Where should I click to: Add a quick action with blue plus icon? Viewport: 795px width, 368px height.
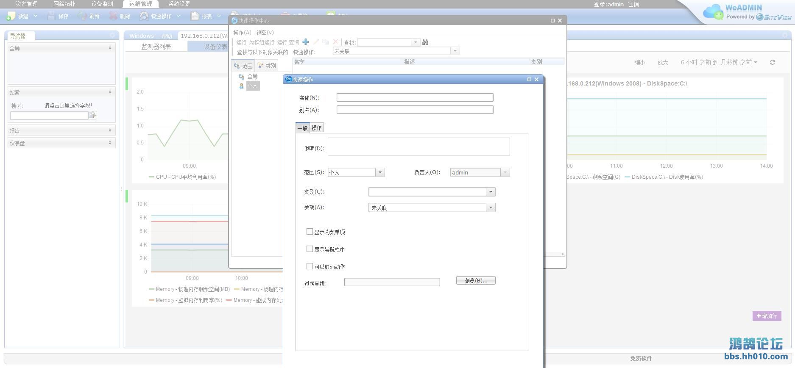pyautogui.click(x=305, y=42)
